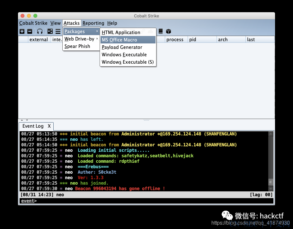This screenshot has width=293, height=229.
Task: Click the 'neo has joined.' log line
Action: tap(65, 183)
